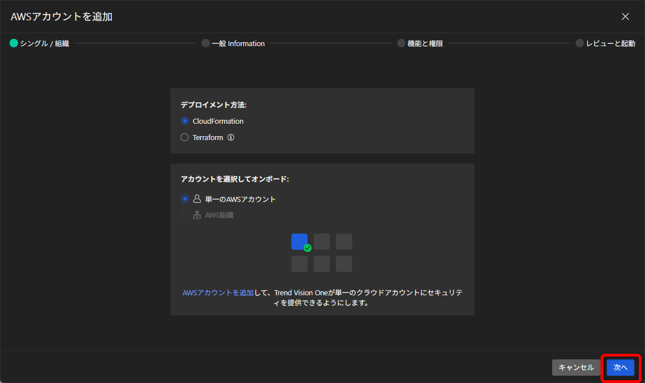
Task: Jump to the 機能と権限 step label
Action: [425, 43]
